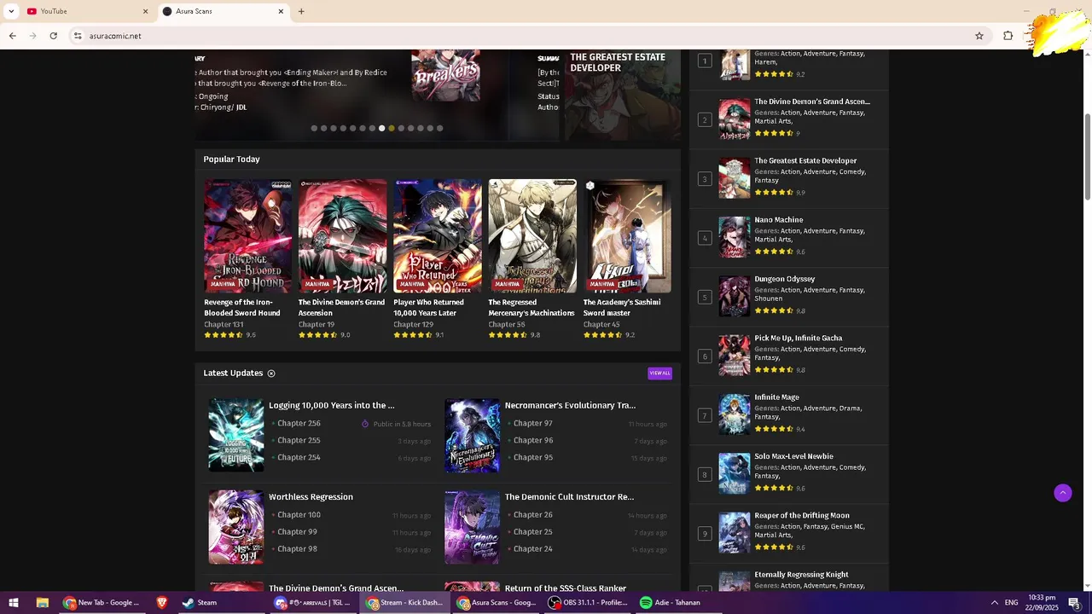1092x614 pixels.
Task: Close the Asura Scans tab
Action: tap(281, 11)
